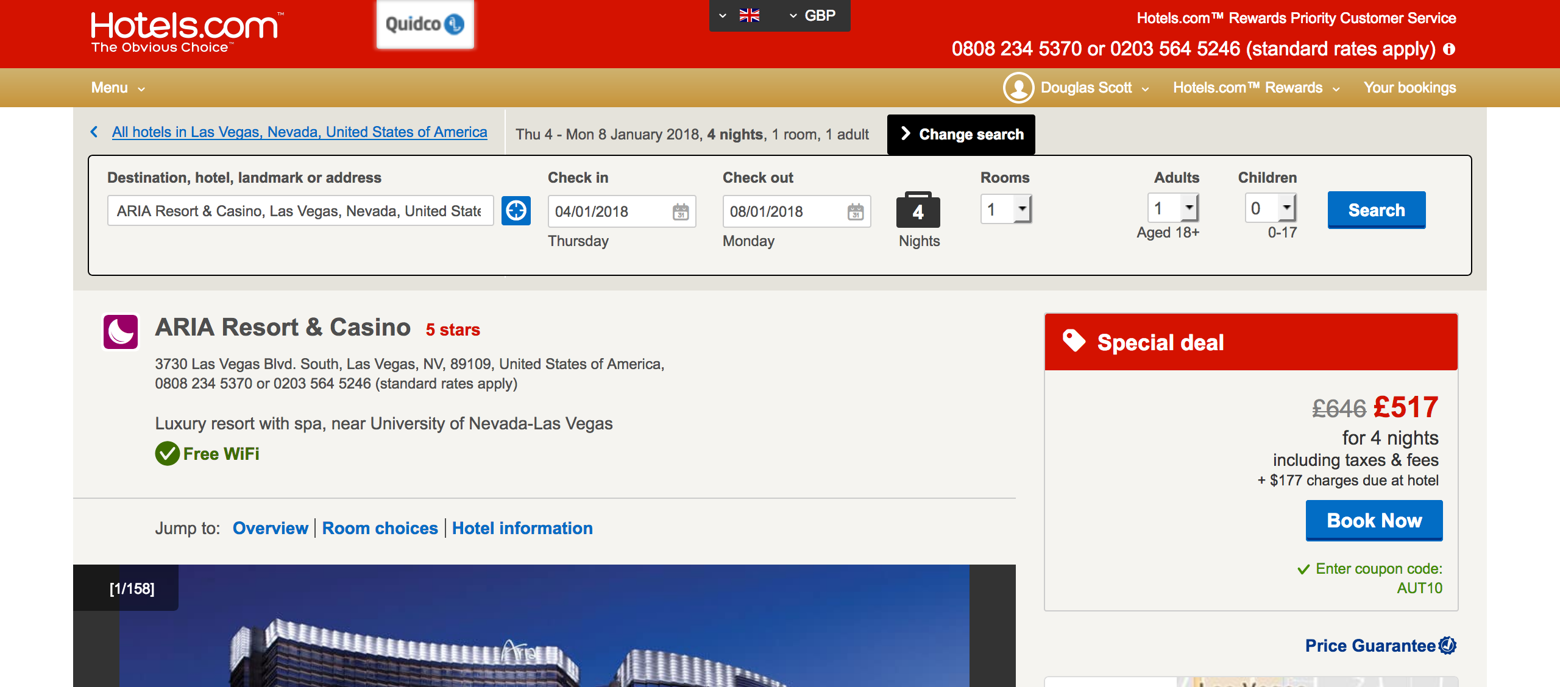Open the Children dropdown

point(1270,208)
